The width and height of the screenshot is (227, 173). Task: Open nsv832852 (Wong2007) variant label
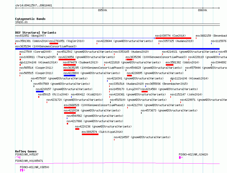click(x=31, y=36)
